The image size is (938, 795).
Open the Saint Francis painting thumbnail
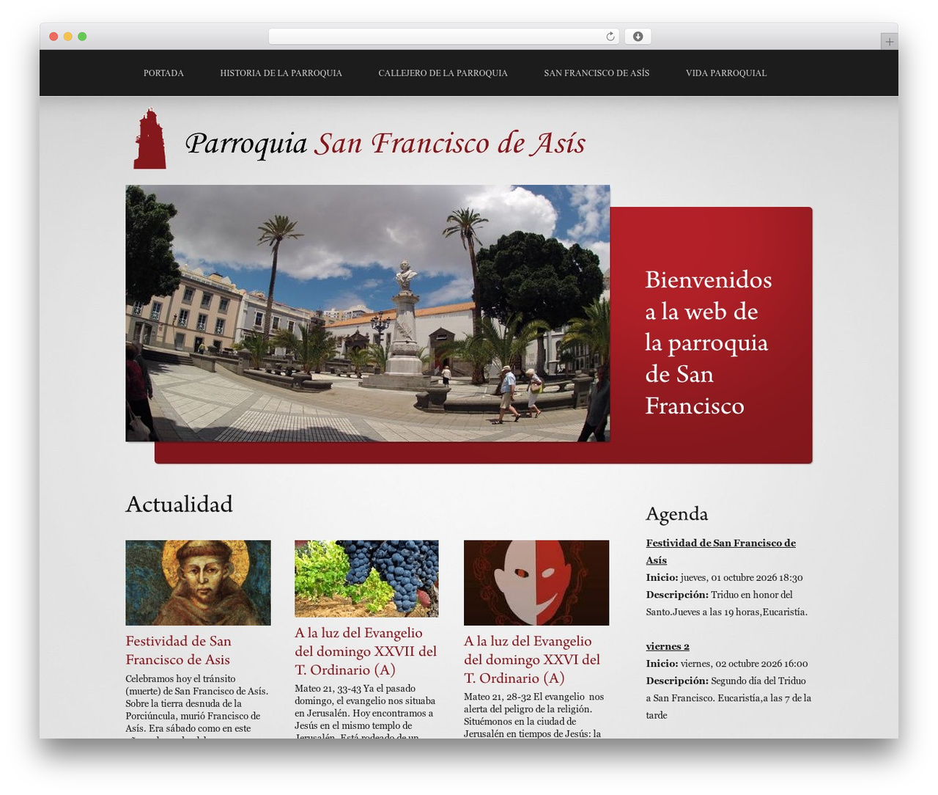(198, 583)
